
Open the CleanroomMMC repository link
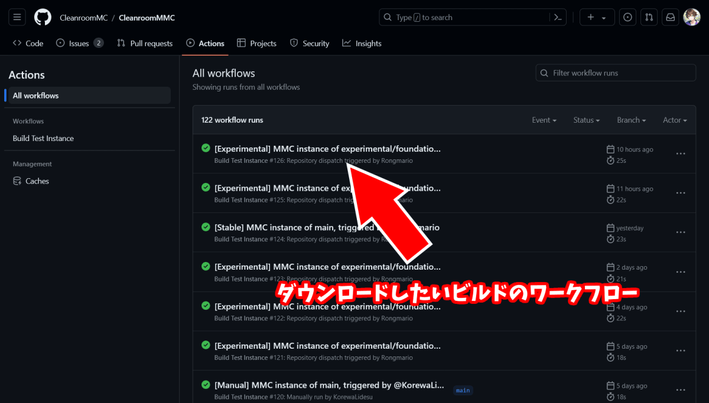click(x=147, y=18)
